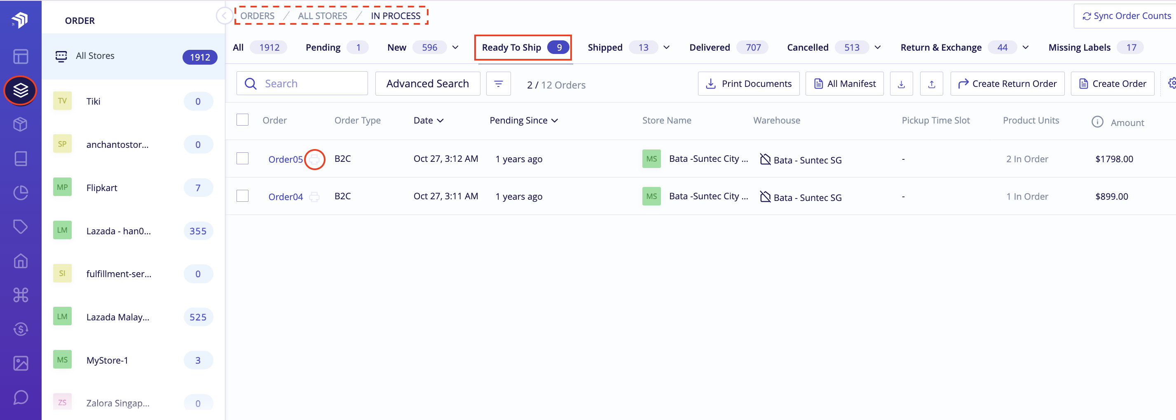Expand the Shipped tab dropdown chevron
1176x420 pixels.
(x=666, y=47)
